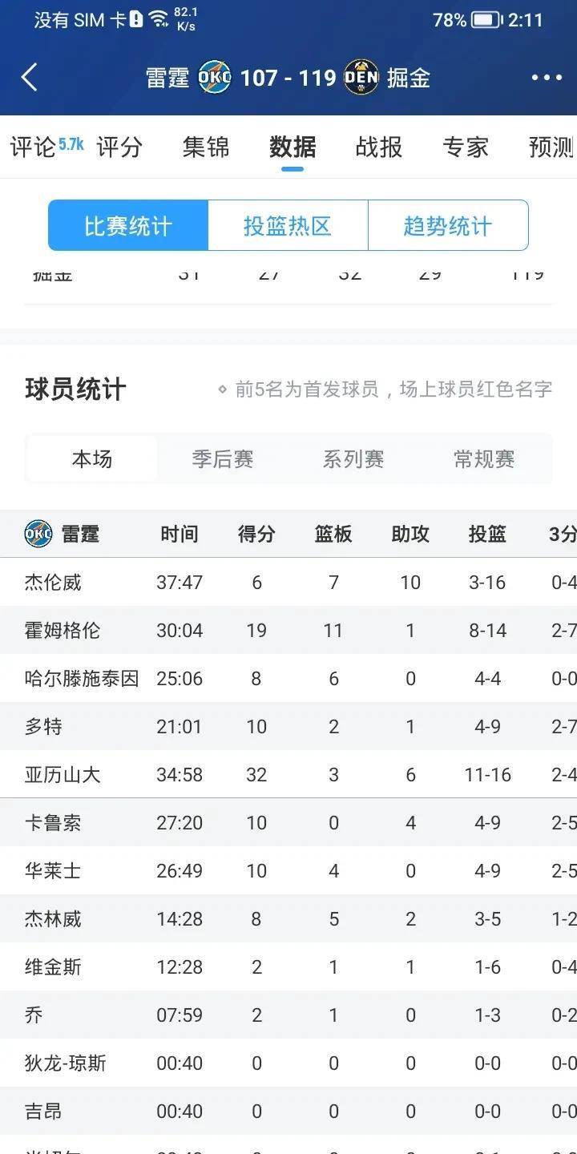Switch to 投篮热区 shot chart view
This screenshot has width=577, height=1154.
(288, 226)
